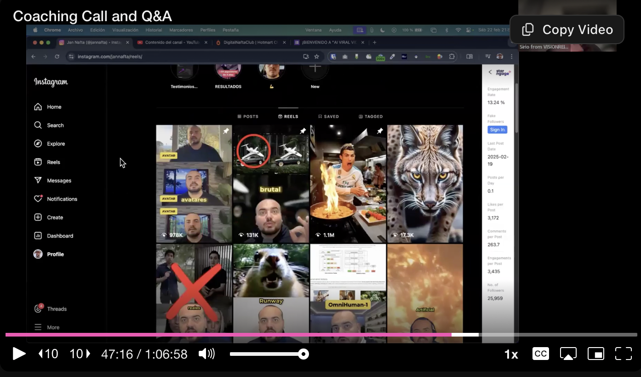641x377 pixels.
Task: Rewind video 10 seconds
Action: [x=48, y=354]
